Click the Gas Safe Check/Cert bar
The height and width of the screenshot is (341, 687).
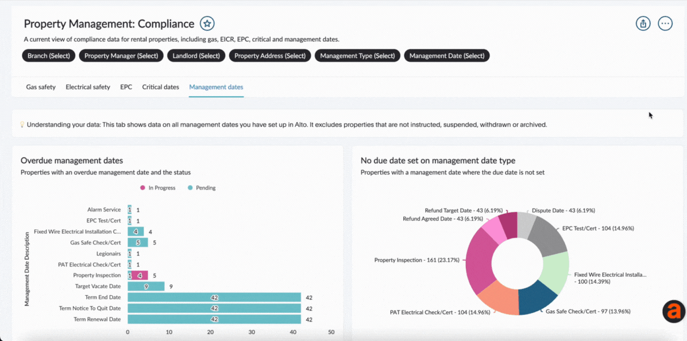coord(138,242)
